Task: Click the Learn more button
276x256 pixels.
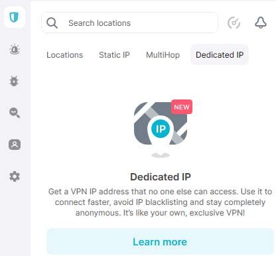Action: pyautogui.click(x=160, y=241)
